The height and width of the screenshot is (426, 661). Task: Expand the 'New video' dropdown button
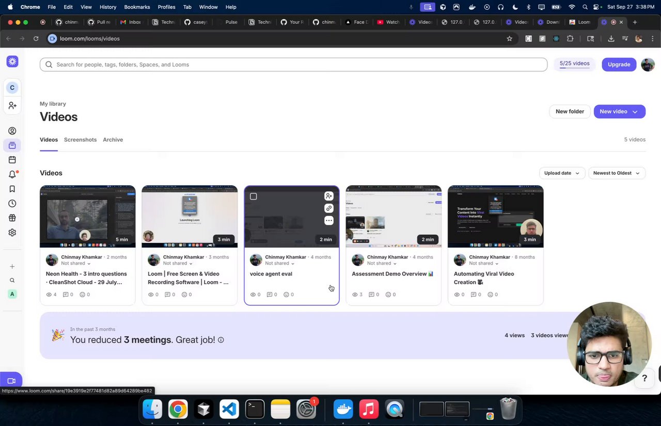620,111
